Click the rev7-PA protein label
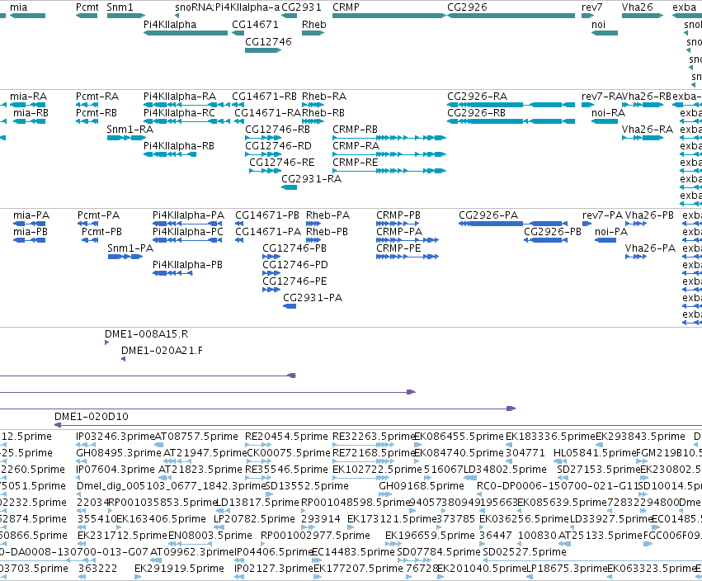Screen dimensions: 702x581 pyautogui.click(x=602, y=215)
